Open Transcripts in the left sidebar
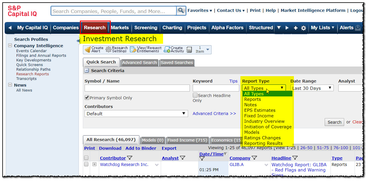368x181 pixels. [26, 78]
